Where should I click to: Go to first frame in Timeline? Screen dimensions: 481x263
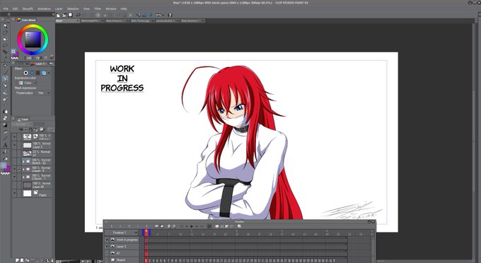pyautogui.click(x=182, y=226)
